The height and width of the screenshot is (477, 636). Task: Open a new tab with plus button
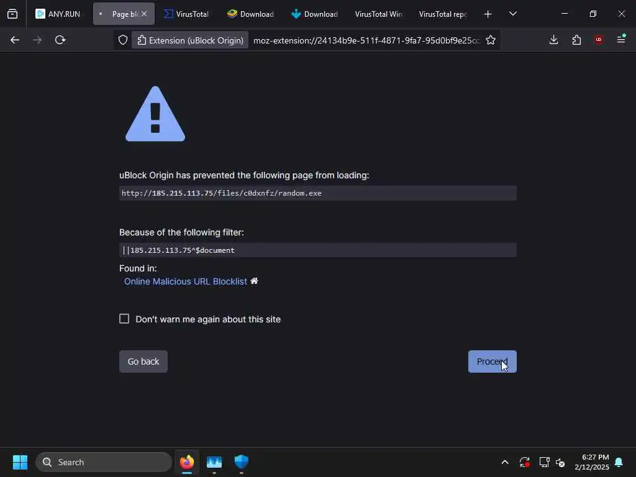pos(488,14)
